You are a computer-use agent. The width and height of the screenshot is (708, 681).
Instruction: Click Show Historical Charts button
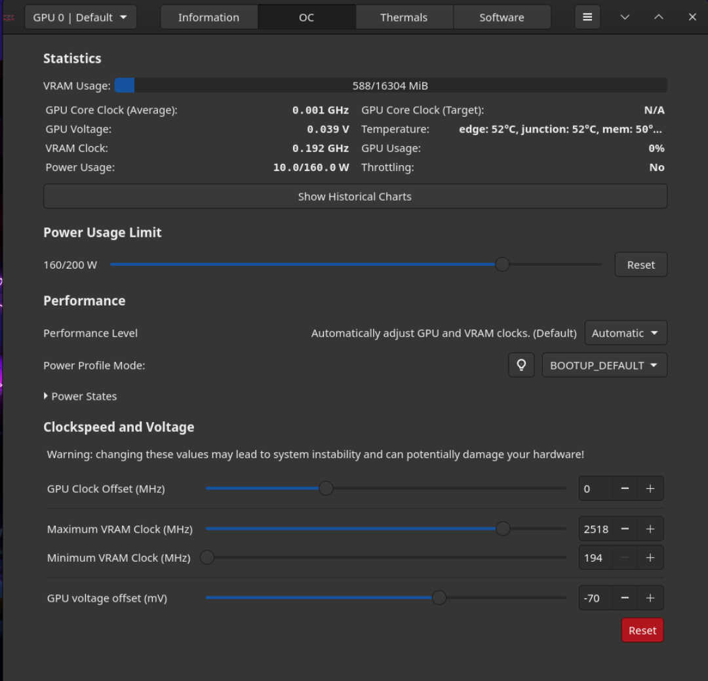point(355,197)
